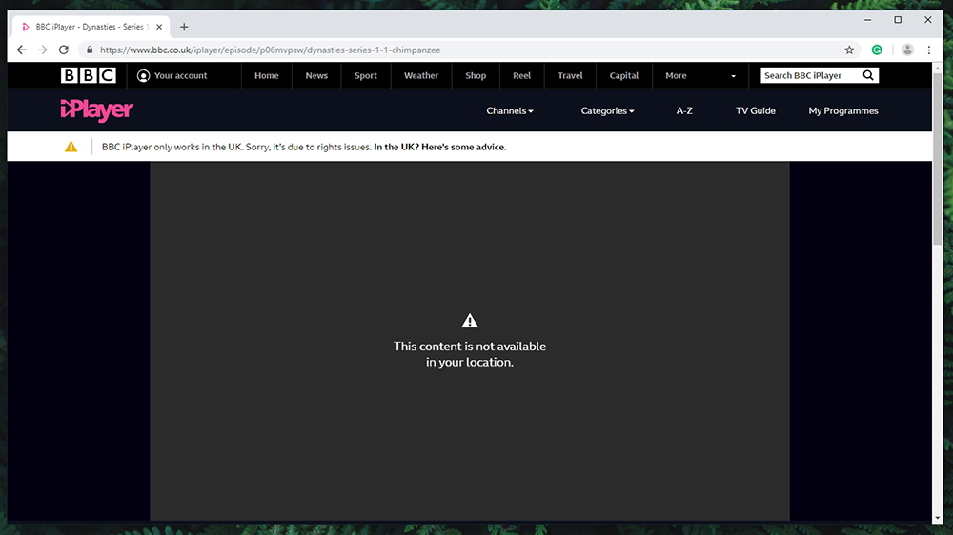The width and height of the screenshot is (953, 535).
Task: Select the BBC iPlayer Dynasties browser tab
Action: pos(91,27)
